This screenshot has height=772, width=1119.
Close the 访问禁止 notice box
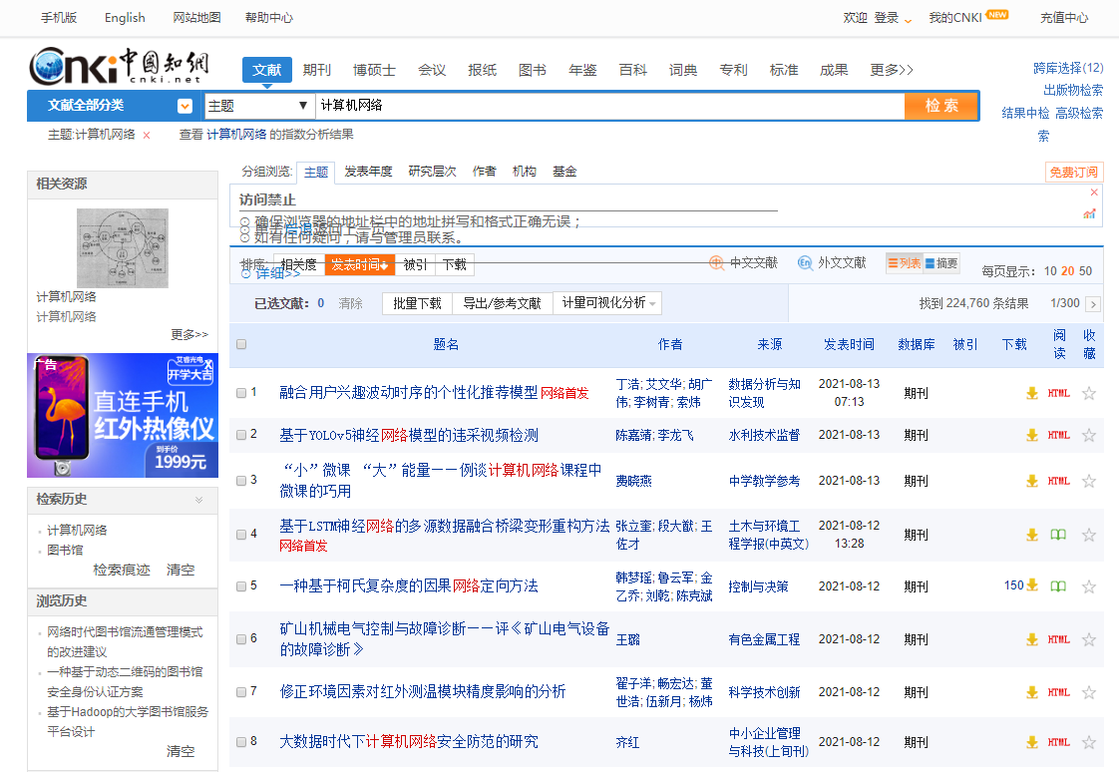point(1094,192)
